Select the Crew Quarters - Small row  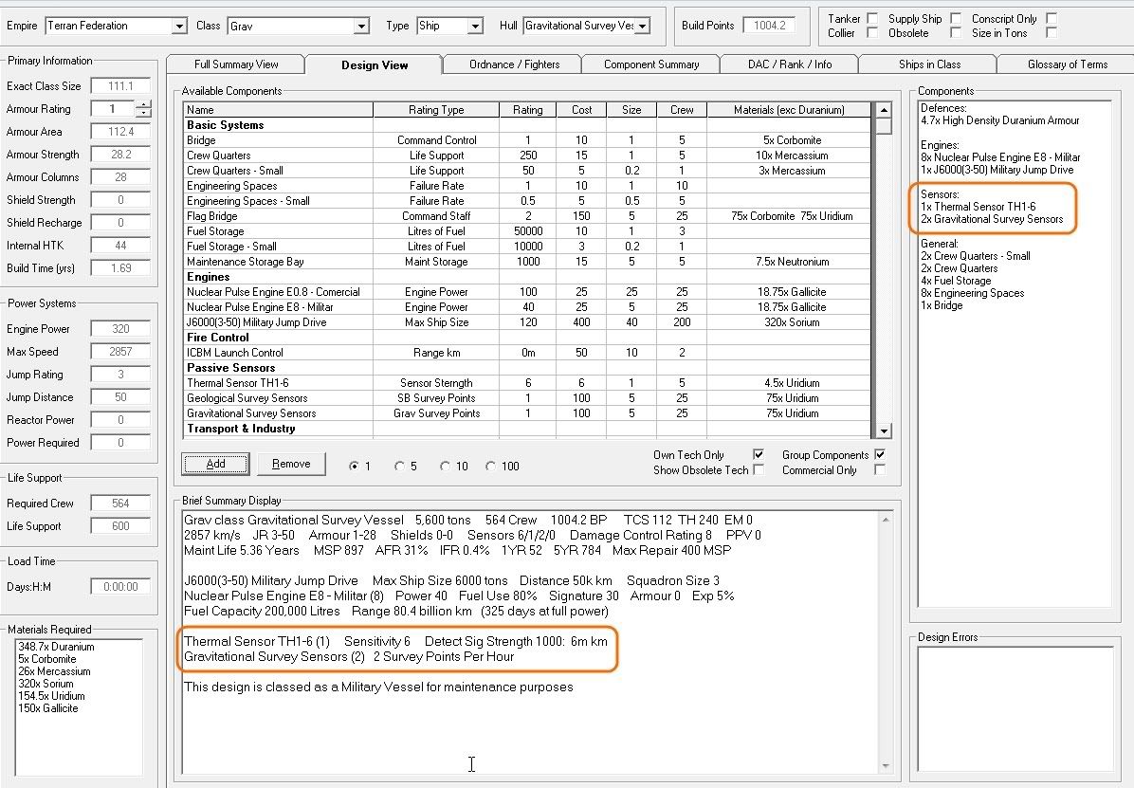click(x=528, y=171)
